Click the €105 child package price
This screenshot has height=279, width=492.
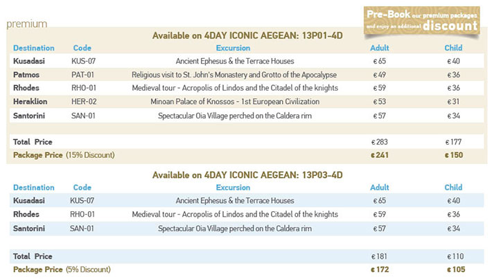(456, 269)
